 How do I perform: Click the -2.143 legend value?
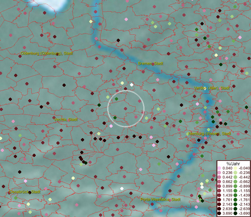pyautogui.click(x=244, y=204)
